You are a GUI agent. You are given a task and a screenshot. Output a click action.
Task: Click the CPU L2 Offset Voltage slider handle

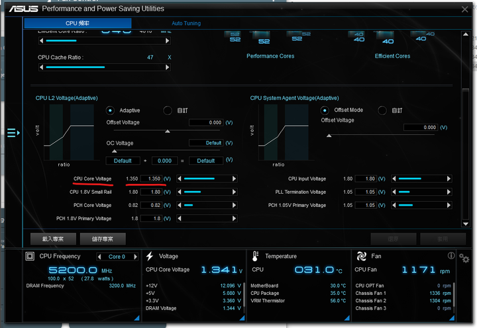(168, 131)
